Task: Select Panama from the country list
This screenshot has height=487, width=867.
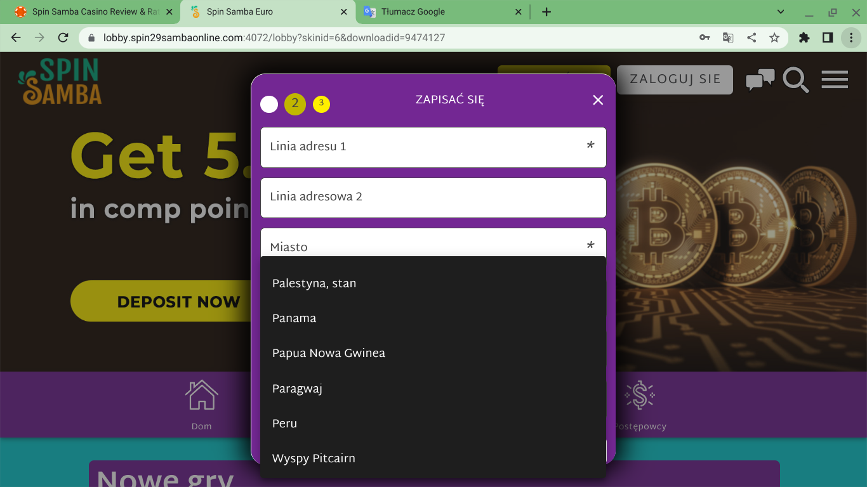Action: point(294,318)
